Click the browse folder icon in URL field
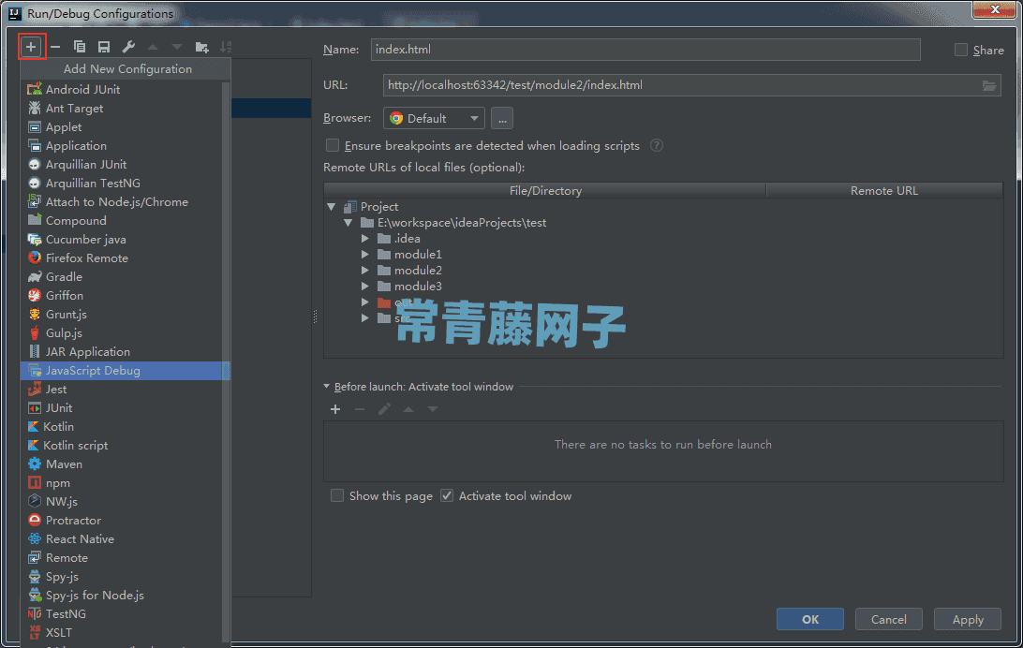 (x=989, y=85)
